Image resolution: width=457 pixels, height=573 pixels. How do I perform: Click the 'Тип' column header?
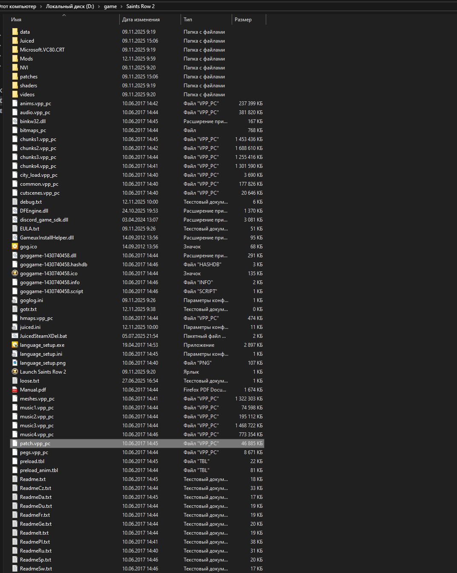tap(188, 20)
